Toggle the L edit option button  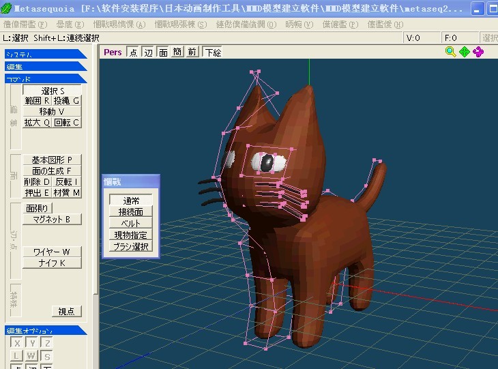point(17,356)
